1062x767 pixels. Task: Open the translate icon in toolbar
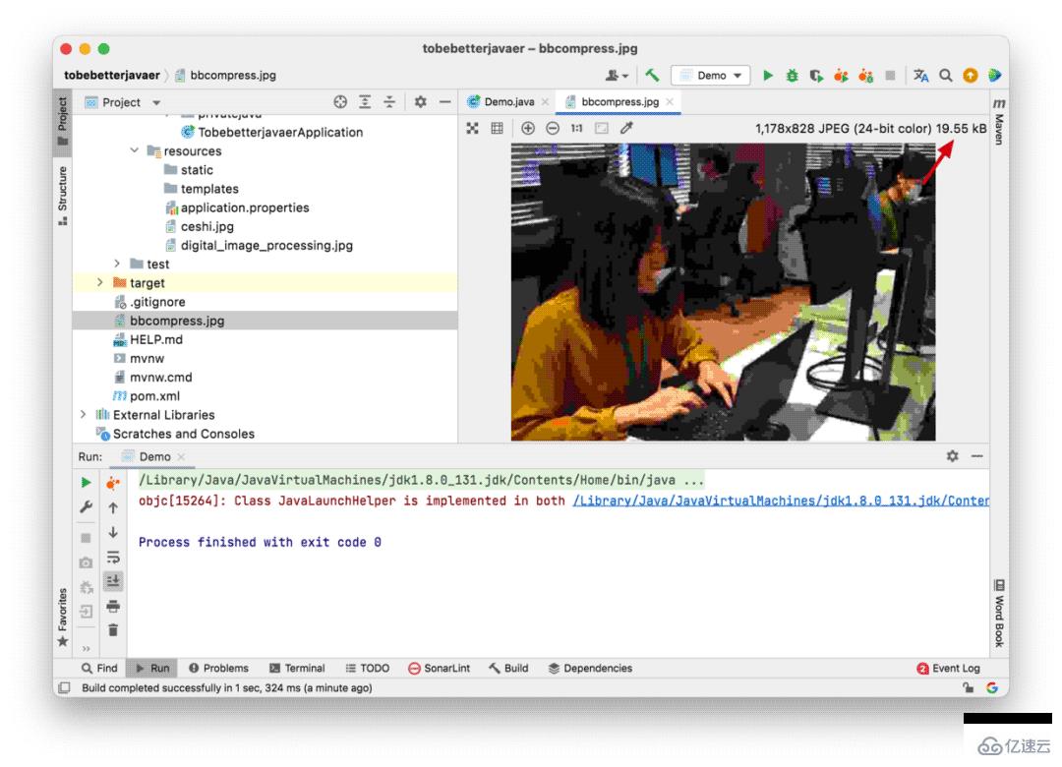coord(920,75)
